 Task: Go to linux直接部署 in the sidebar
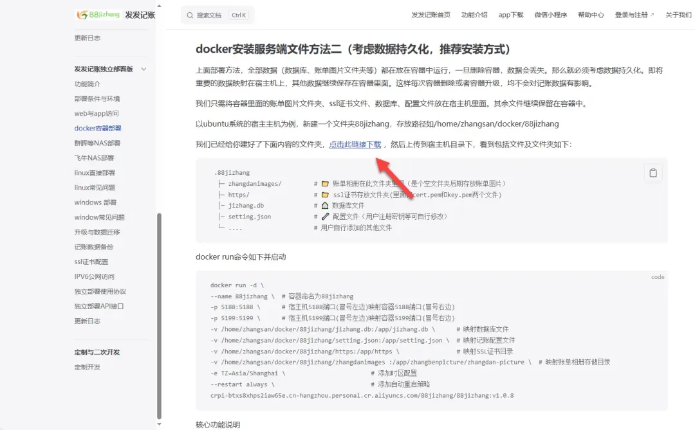pyautogui.click(x=95, y=173)
